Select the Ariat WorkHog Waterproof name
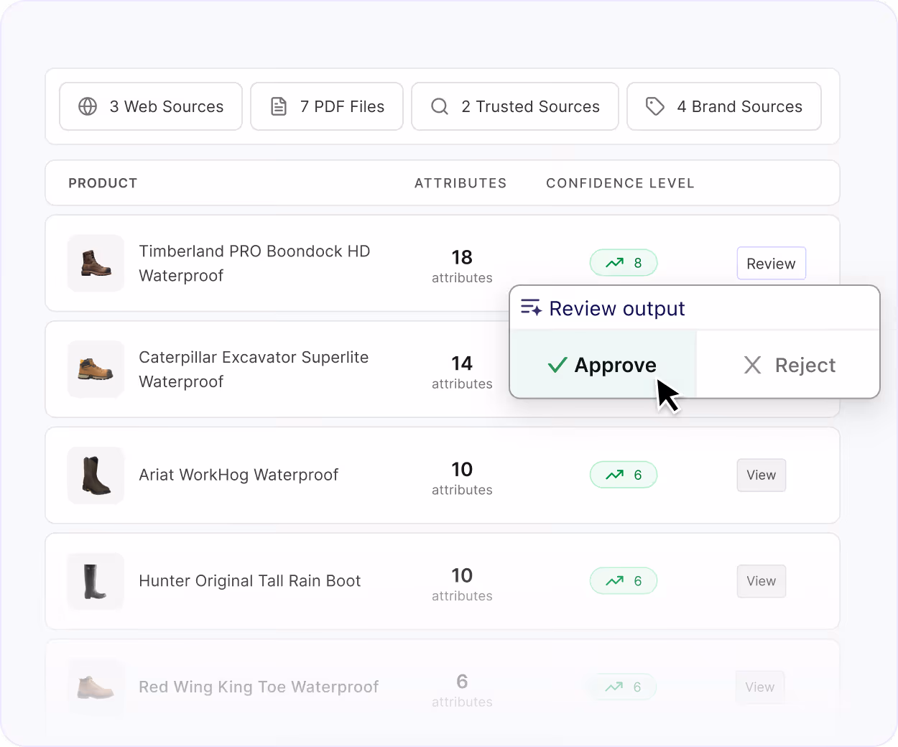The image size is (898, 747). point(239,475)
